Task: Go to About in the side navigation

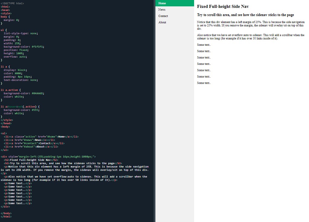Action: tap(162, 22)
